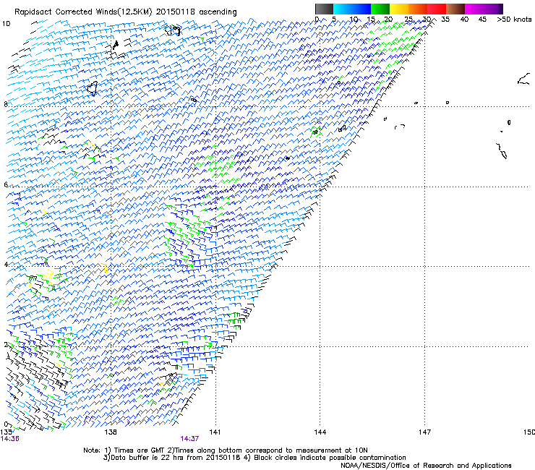The height and width of the screenshot is (470, 535).
Task: Click the longitude label 144
Action: click(320, 432)
